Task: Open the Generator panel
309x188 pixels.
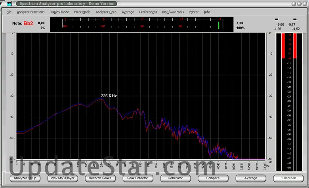Action: click(x=175, y=178)
